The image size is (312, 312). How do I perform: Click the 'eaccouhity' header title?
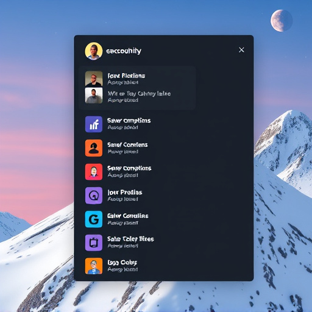pyautogui.click(x=124, y=51)
